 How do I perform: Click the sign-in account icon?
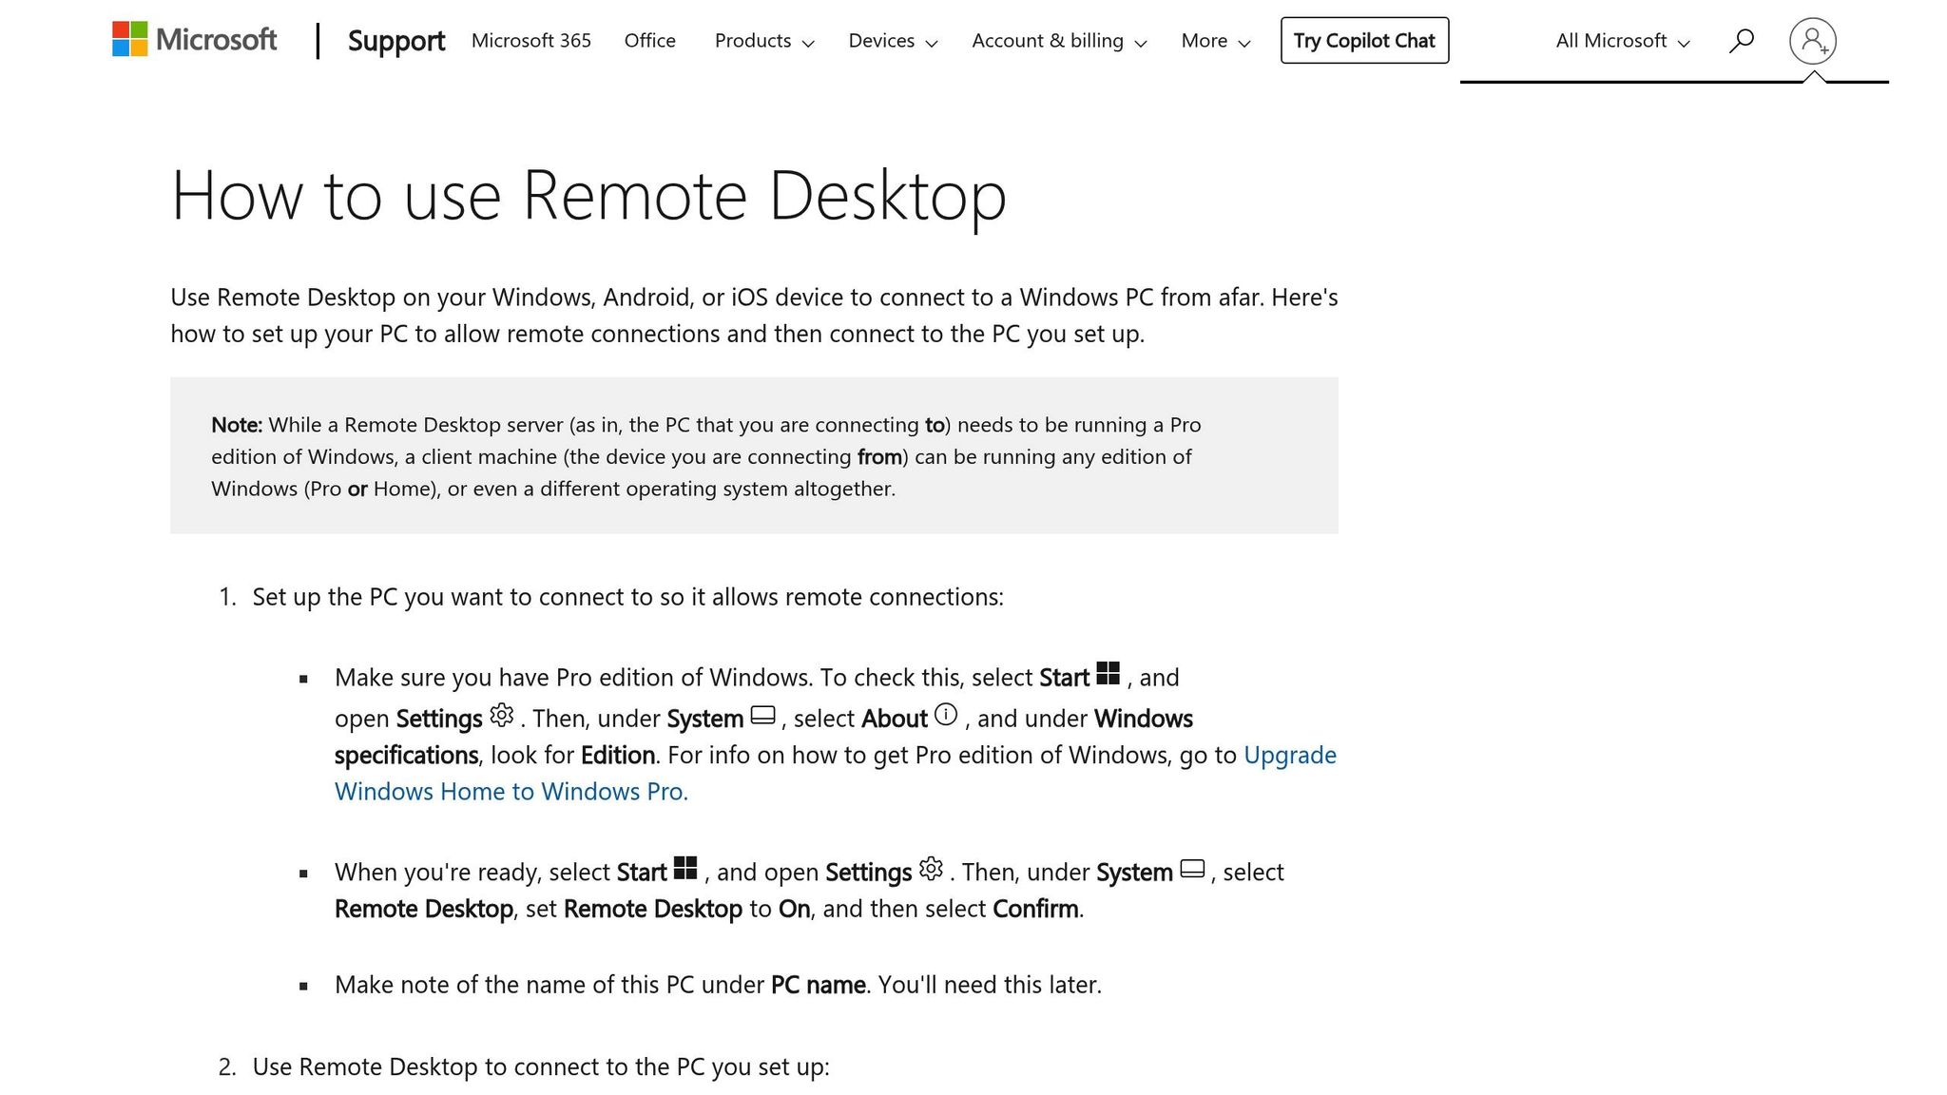1813,40
